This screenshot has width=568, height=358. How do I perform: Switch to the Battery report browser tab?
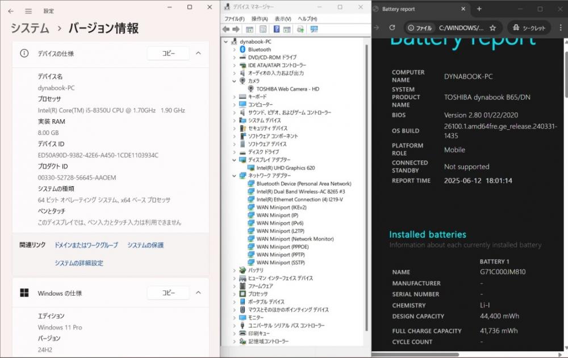coord(420,9)
